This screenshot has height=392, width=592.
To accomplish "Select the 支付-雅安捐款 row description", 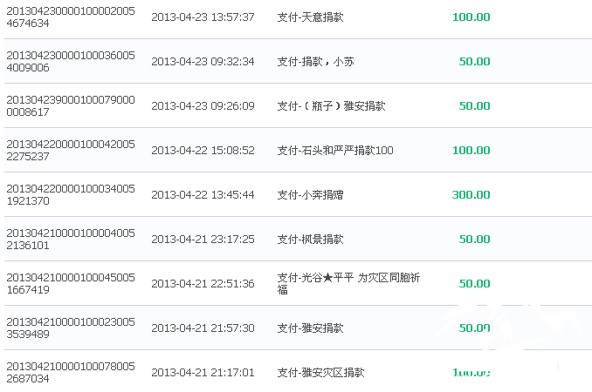I will pyautogui.click(x=310, y=328).
